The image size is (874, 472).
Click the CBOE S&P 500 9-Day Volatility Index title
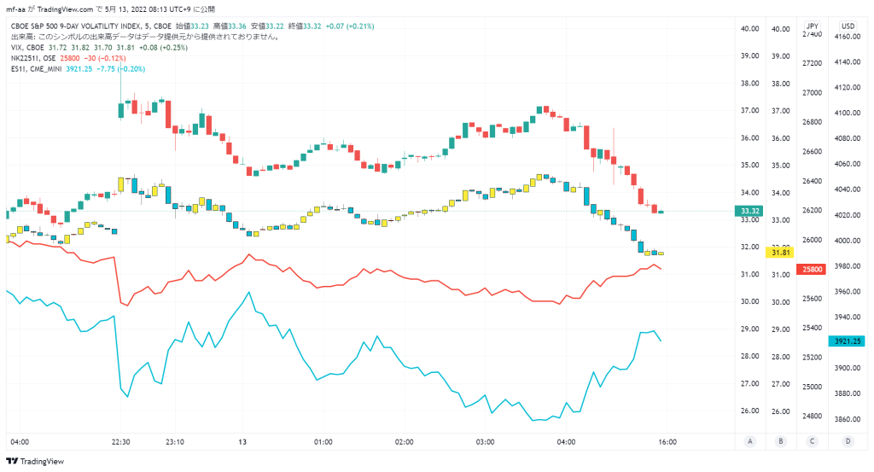(x=90, y=26)
